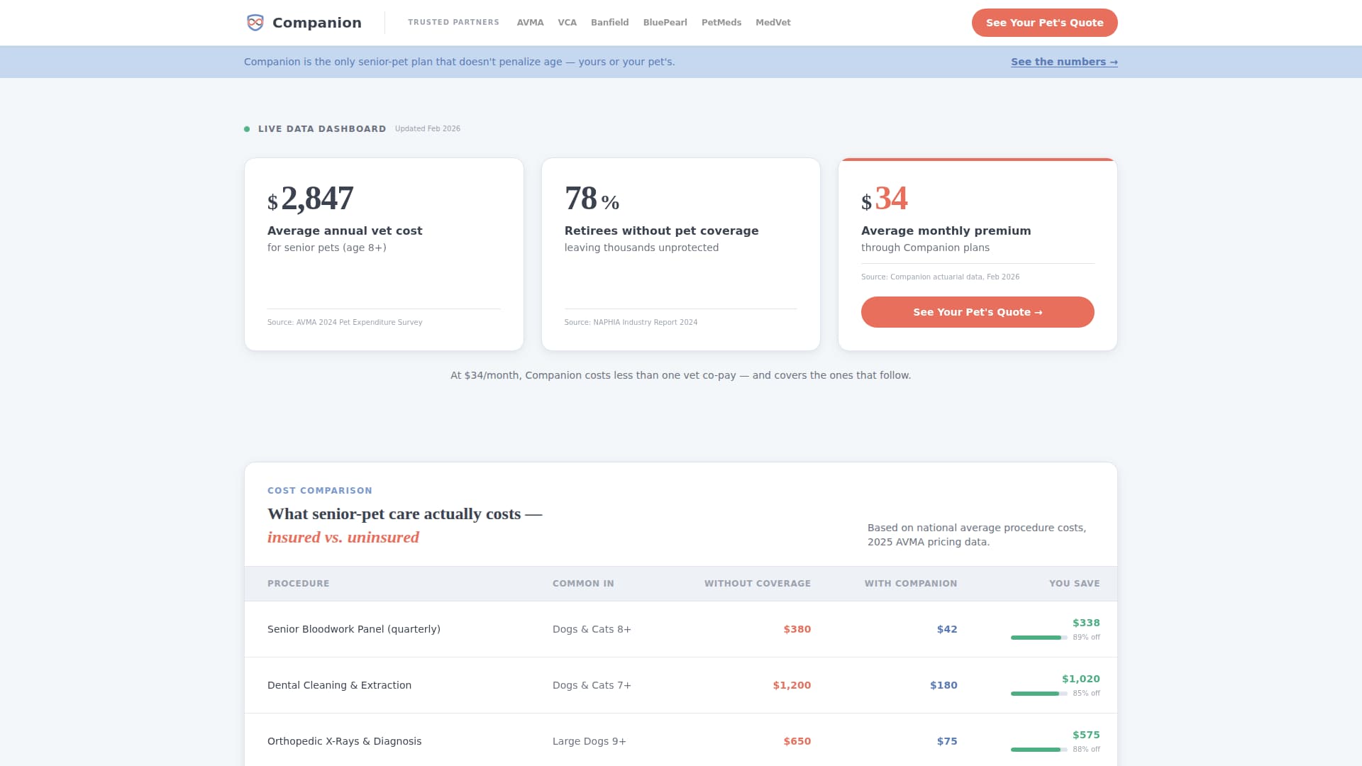The height and width of the screenshot is (766, 1362).
Task: Select the Banfield partner link
Action: (x=609, y=23)
